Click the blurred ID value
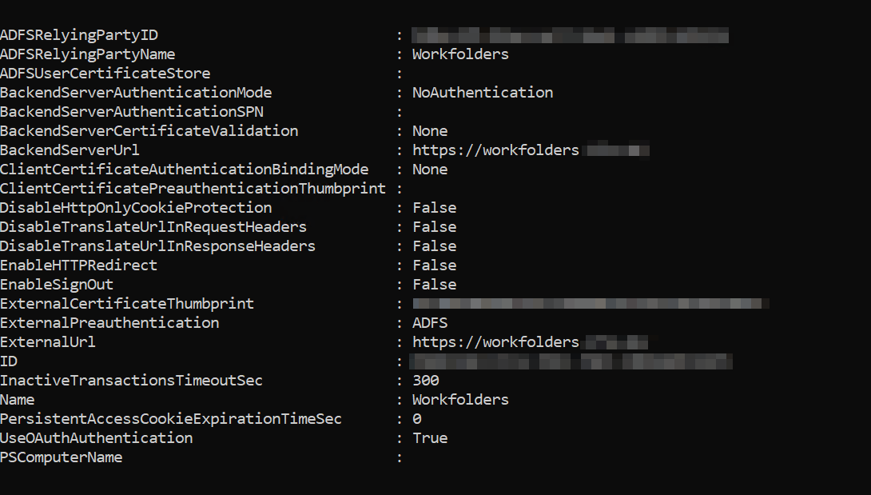 click(571, 361)
